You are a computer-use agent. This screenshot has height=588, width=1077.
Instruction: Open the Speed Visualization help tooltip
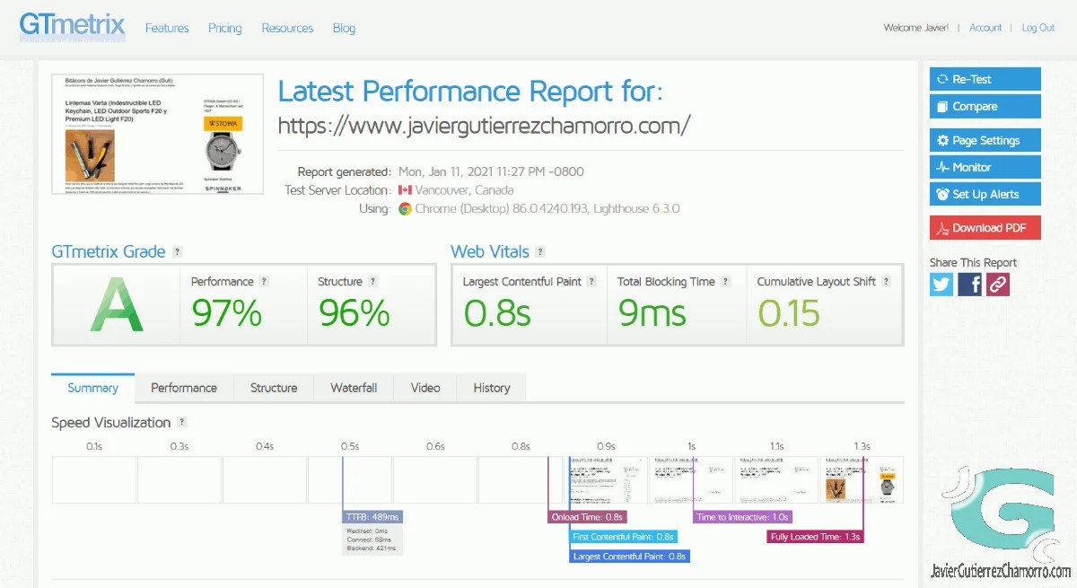[x=182, y=422]
